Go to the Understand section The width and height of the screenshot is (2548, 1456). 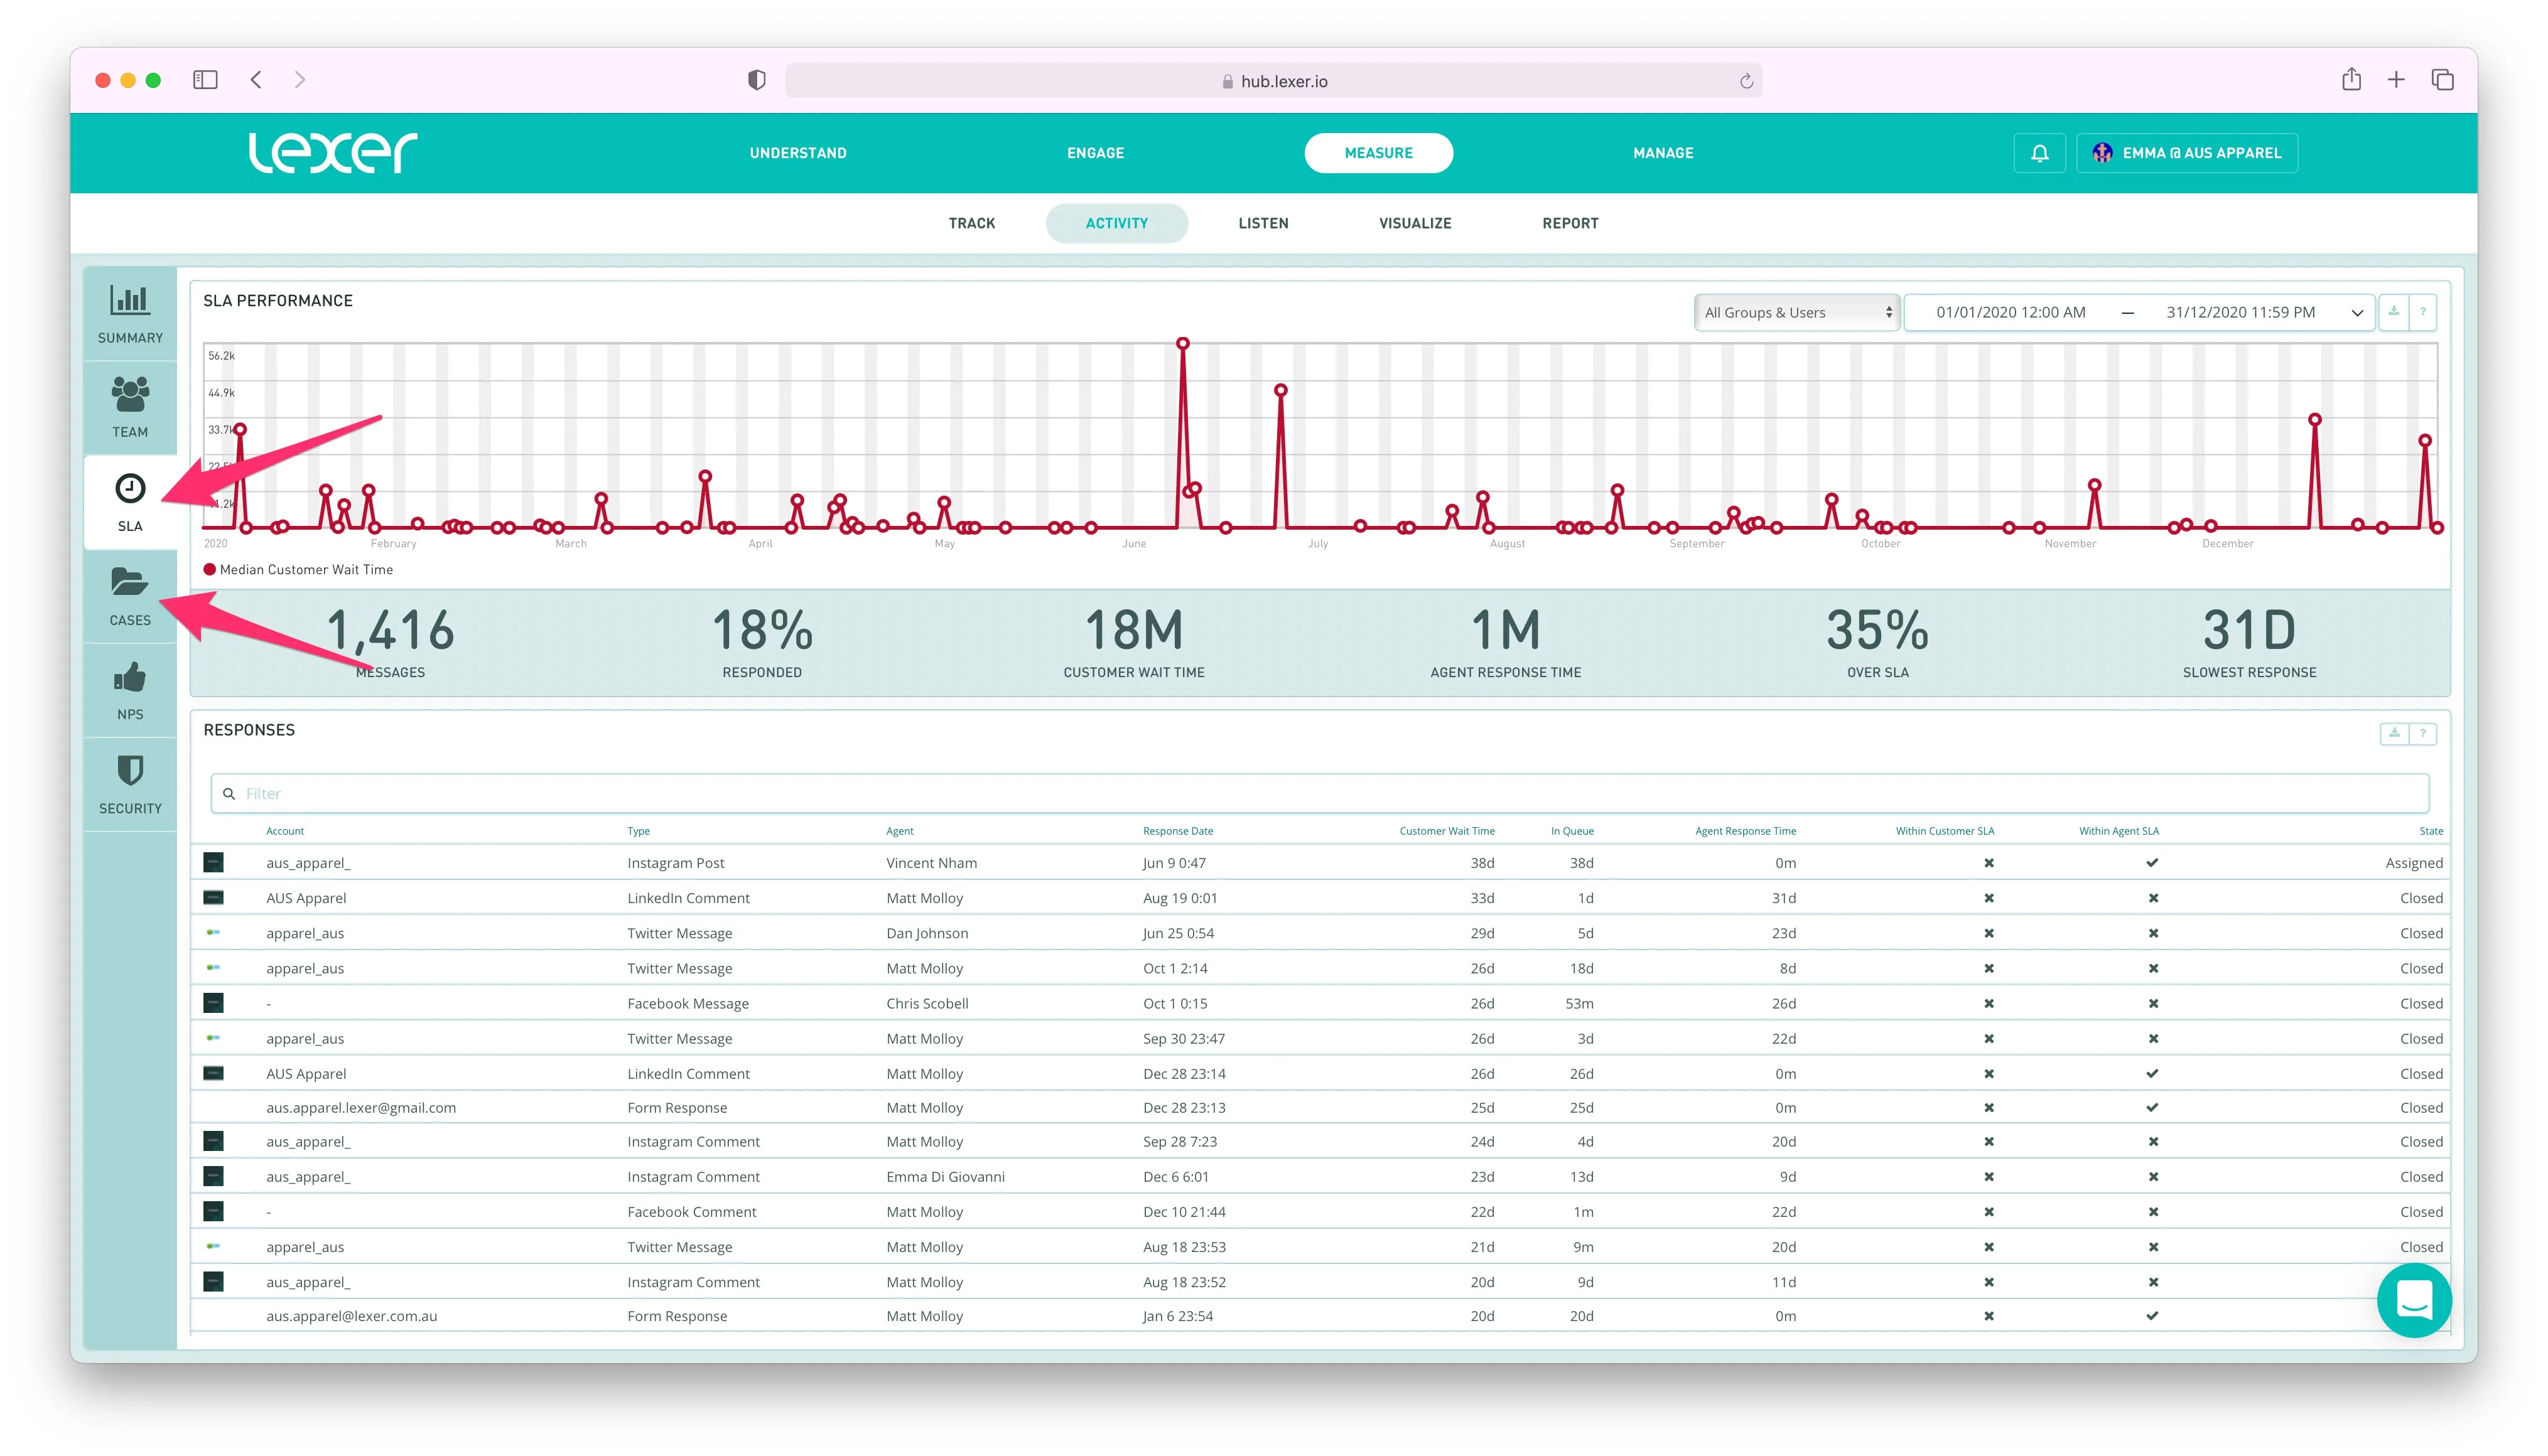(797, 153)
